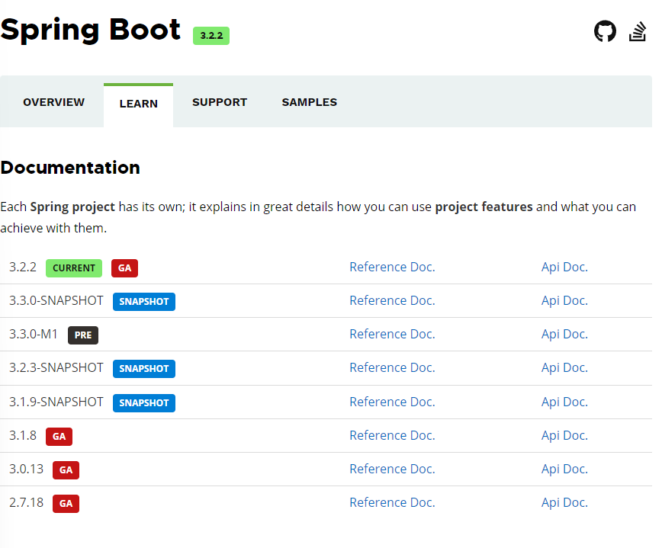Click the PRE badge next to 3.3.0-M1
This screenshot has width=662, height=548.
click(83, 335)
